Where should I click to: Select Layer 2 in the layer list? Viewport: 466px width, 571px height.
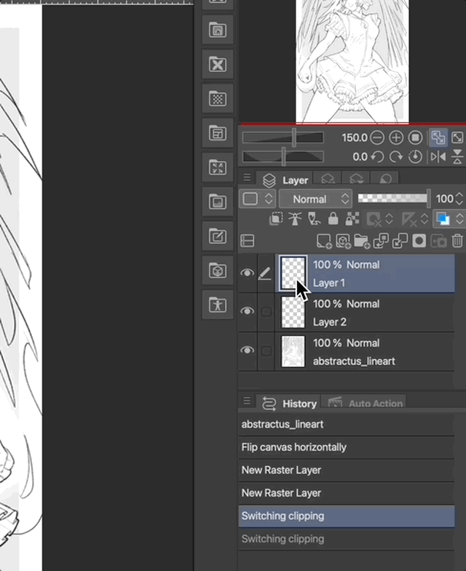point(366,312)
